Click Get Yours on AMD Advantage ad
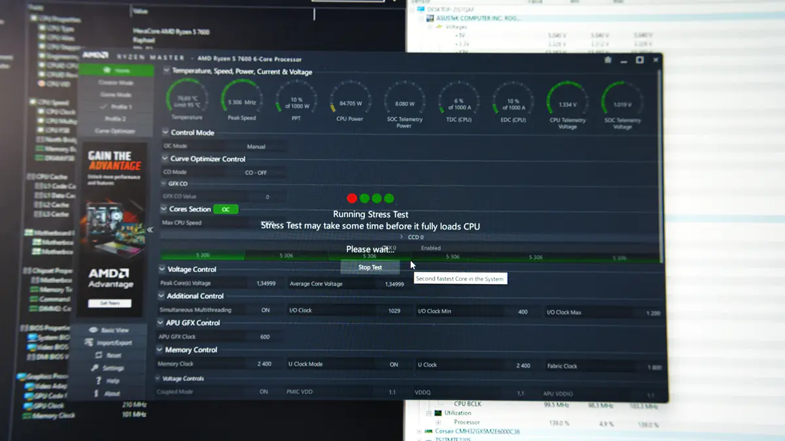Image resolution: width=785 pixels, height=441 pixels. (x=110, y=303)
